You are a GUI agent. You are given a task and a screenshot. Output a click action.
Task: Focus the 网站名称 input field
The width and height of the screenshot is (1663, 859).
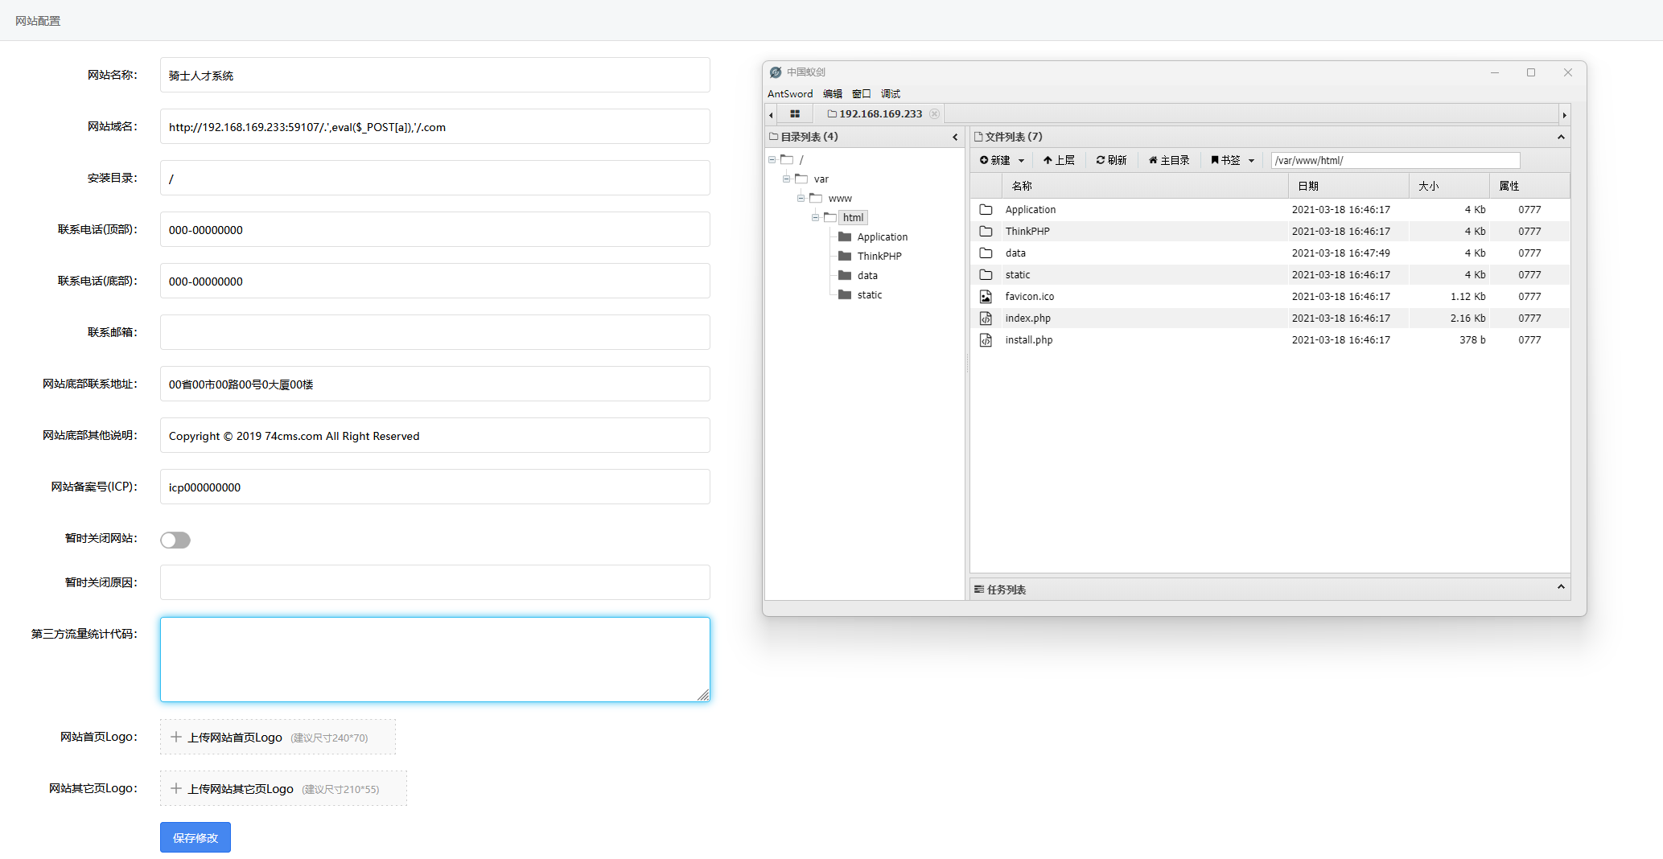point(435,75)
